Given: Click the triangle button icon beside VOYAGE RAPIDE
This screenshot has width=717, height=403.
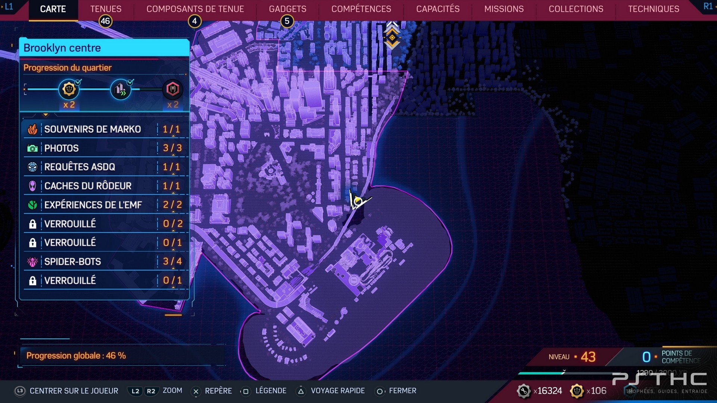Looking at the screenshot, I should [x=301, y=391].
